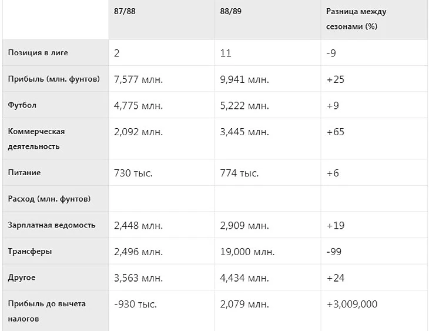The width and height of the screenshot is (429, 331).
Task: Select the Прибыль (млн. фунтов) row label
Action: [x=53, y=79]
